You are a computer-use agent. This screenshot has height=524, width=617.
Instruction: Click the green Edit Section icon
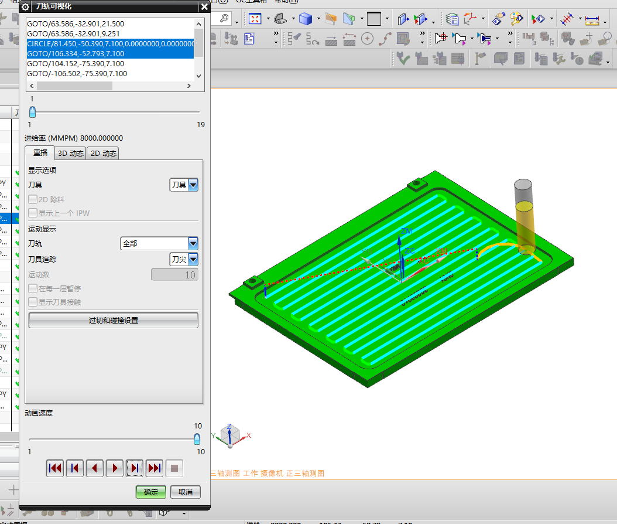pos(349,19)
